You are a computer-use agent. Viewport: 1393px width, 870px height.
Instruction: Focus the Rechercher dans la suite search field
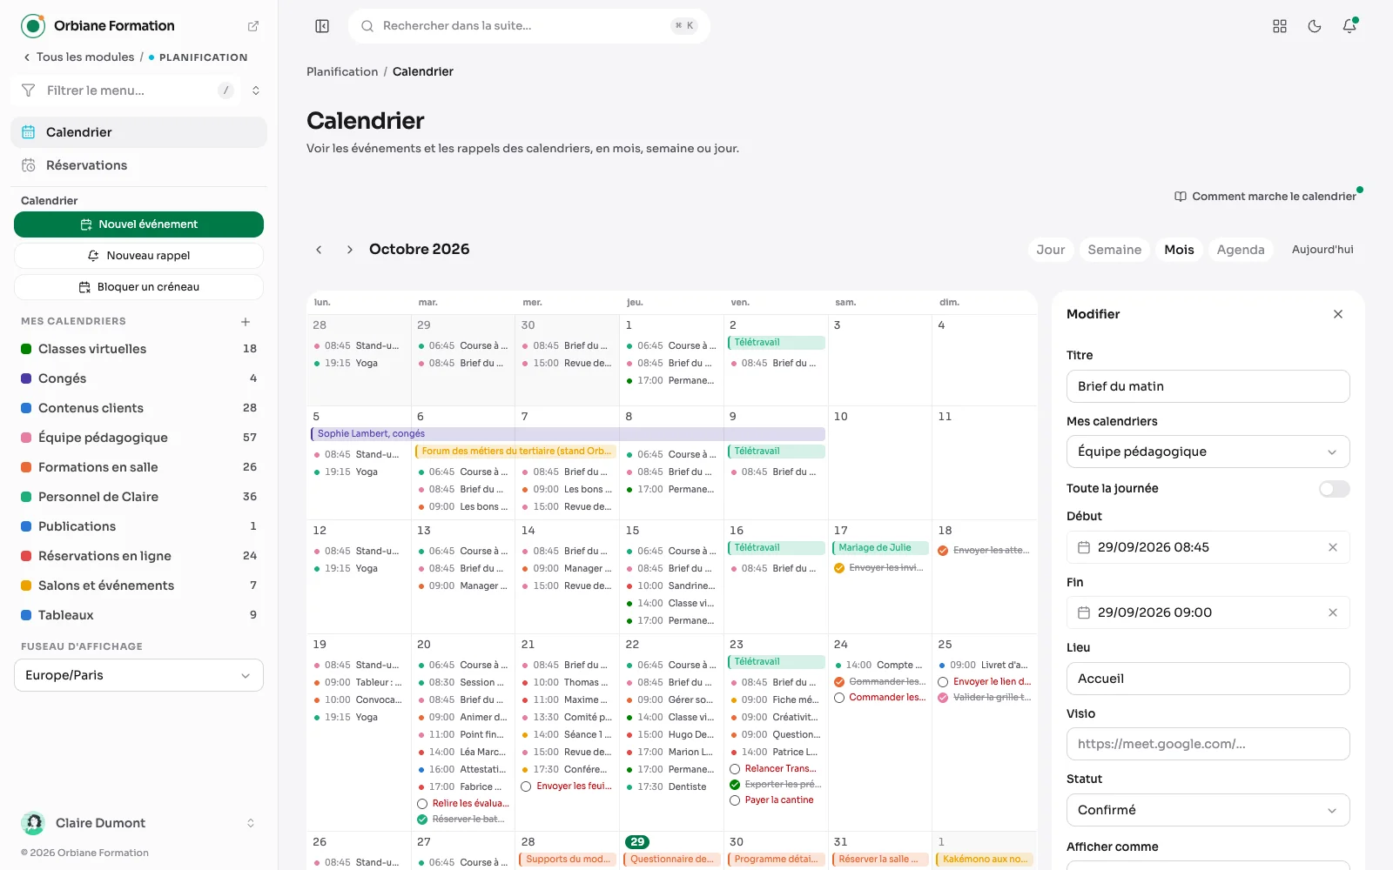[528, 26]
